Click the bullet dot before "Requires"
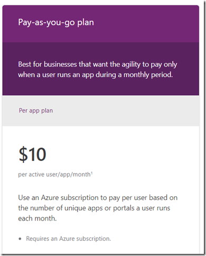The height and width of the screenshot is (256, 206). pos(20,239)
